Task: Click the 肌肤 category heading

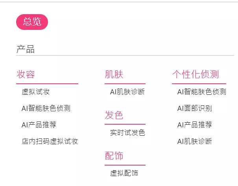Action: pyautogui.click(x=114, y=74)
